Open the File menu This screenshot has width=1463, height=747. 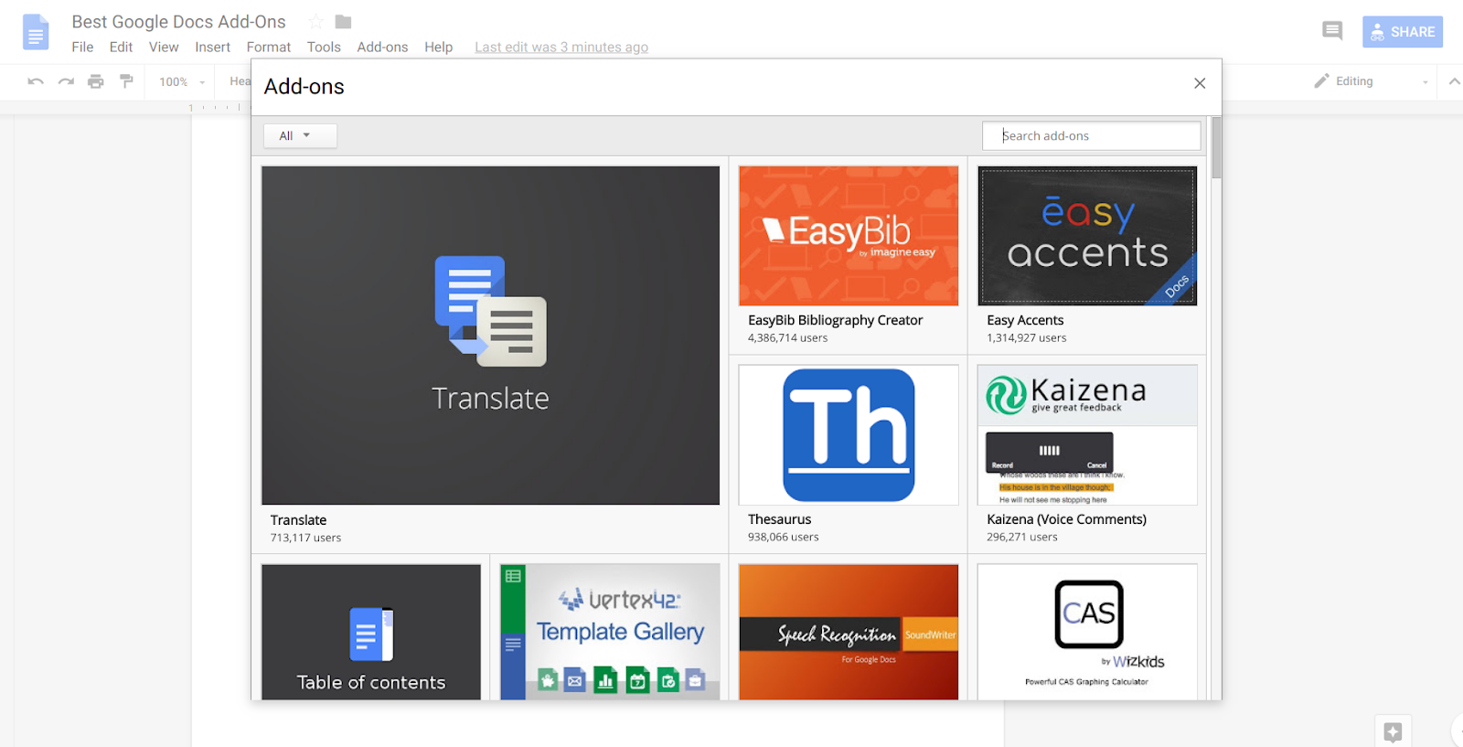point(82,47)
